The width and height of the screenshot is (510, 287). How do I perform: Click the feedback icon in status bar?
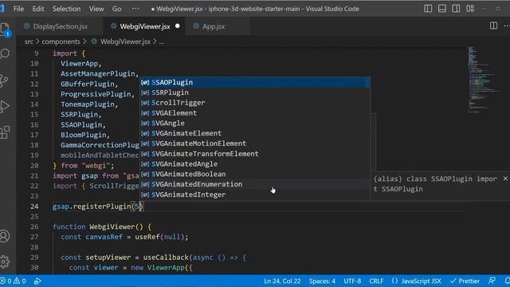[x=492, y=281]
